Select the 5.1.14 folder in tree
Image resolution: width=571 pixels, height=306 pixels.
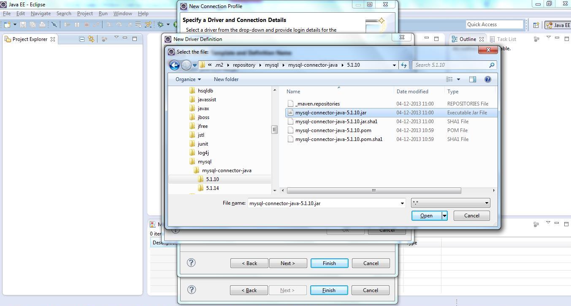(212, 188)
